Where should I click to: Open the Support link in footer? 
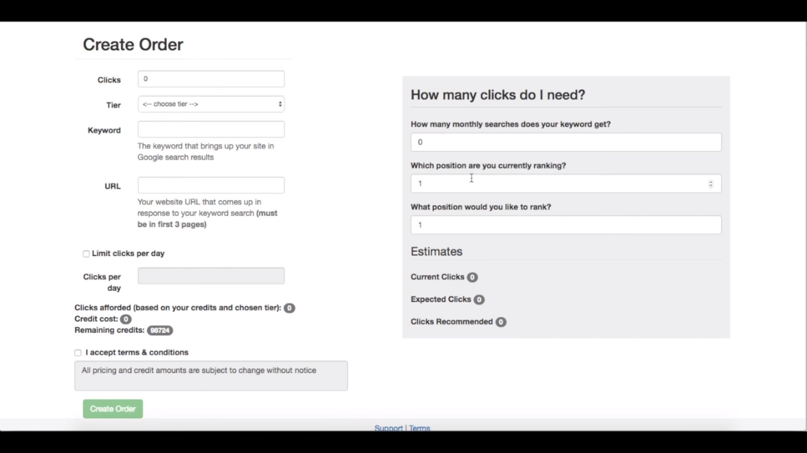click(x=388, y=428)
